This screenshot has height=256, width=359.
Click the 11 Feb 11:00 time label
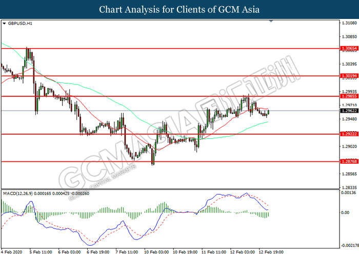214,252
